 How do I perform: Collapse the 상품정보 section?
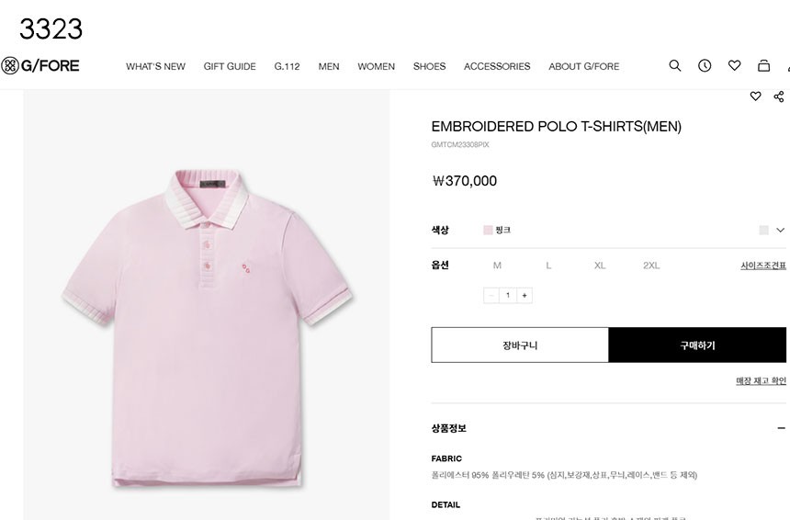click(781, 428)
